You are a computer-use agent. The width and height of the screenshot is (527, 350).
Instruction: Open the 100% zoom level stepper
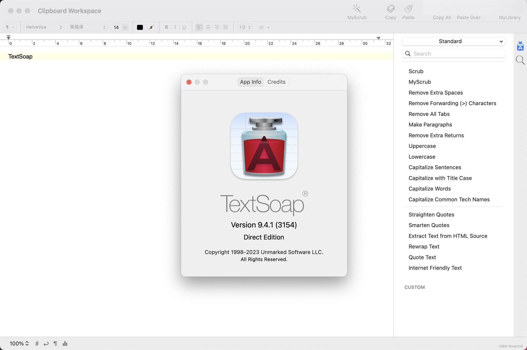click(19, 344)
